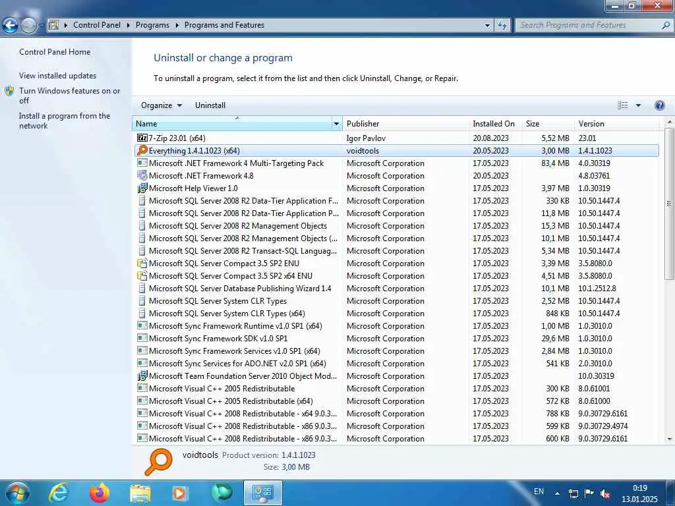Open the Help question-mark button
The height and width of the screenshot is (506, 675).
(659, 105)
